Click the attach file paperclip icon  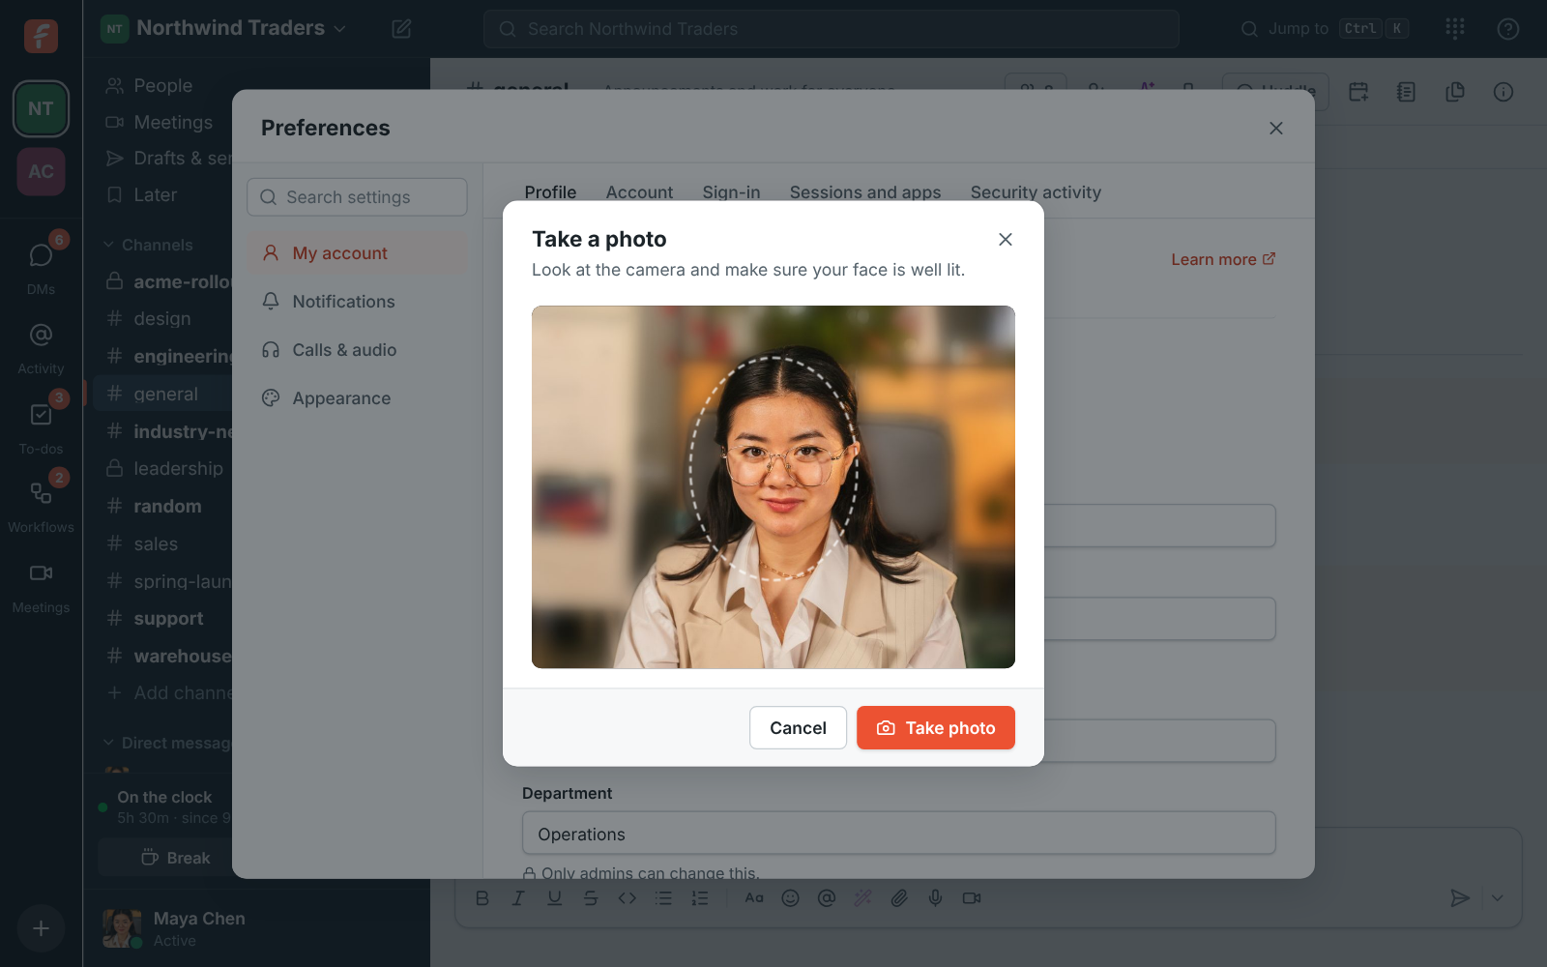coord(899,898)
